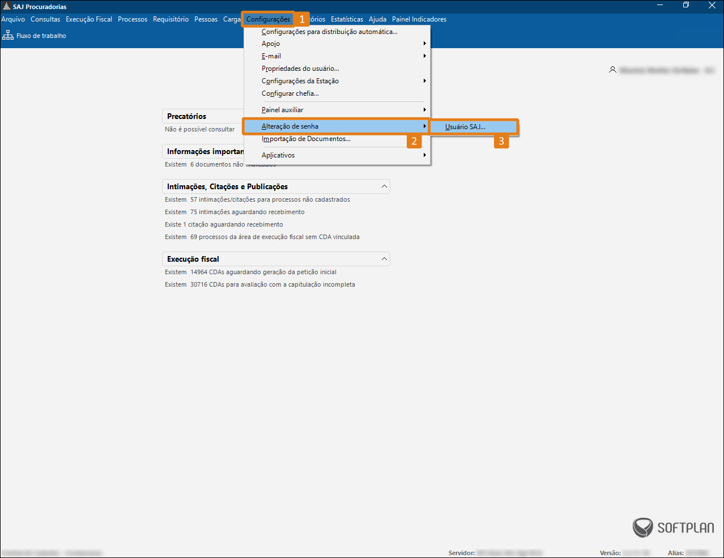Image resolution: width=724 pixels, height=558 pixels.
Task: Select Usuário SAJ... submenu entry
Action: tap(465, 127)
